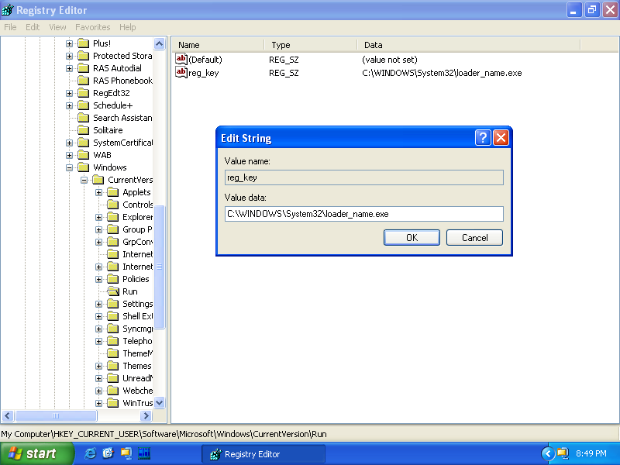The width and height of the screenshot is (620, 465).
Task: Click the Value data input field
Action: point(363,214)
